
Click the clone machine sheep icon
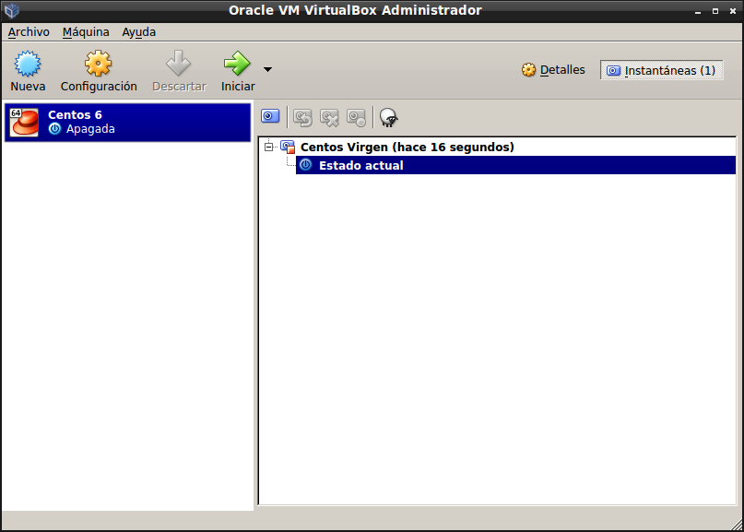[x=389, y=117]
